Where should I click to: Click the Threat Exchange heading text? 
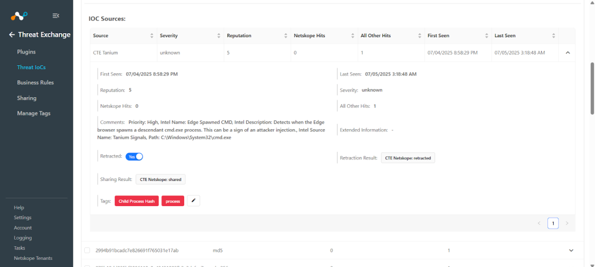tap(44, 34)
